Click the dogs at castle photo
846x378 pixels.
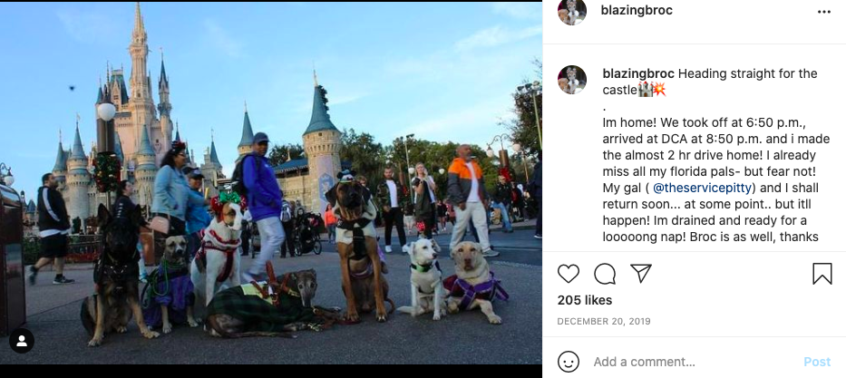(x=271, y=183)
